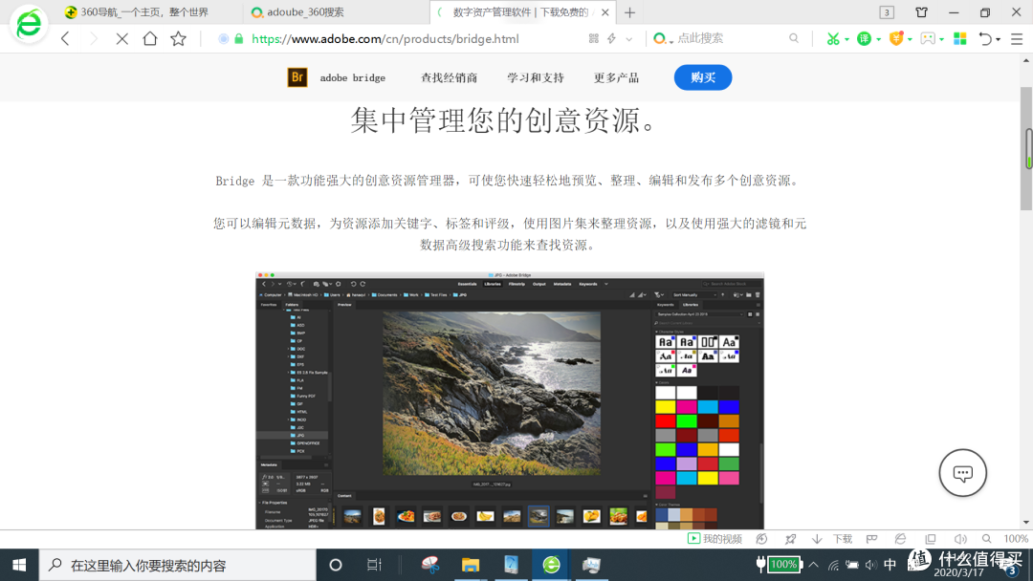Switch to the adoube_360搜索 tab
This screenshot has height=581, width=1033.
pyautogui.click(x=336, y=11)
